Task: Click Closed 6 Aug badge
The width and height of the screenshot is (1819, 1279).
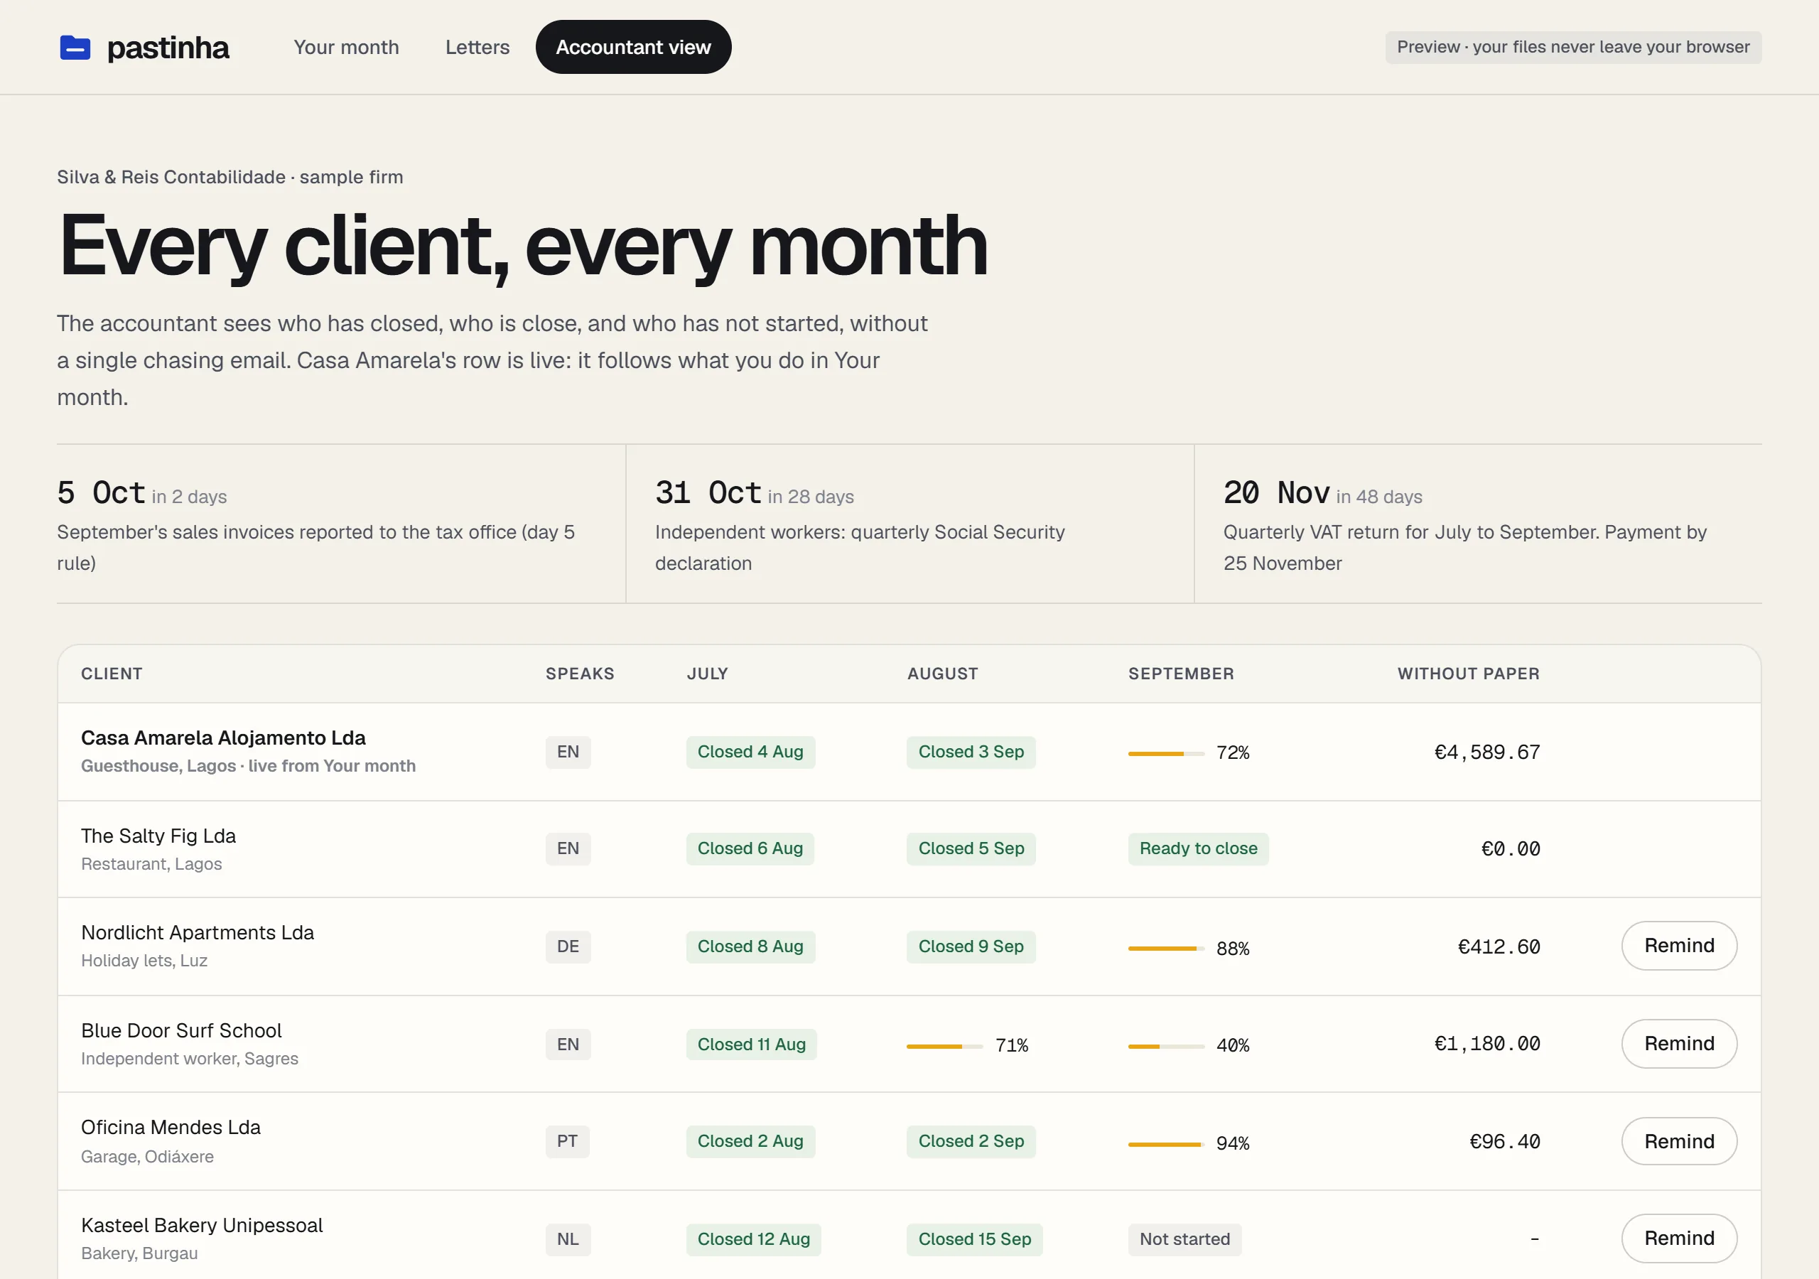Action: [x=750, y=848]
